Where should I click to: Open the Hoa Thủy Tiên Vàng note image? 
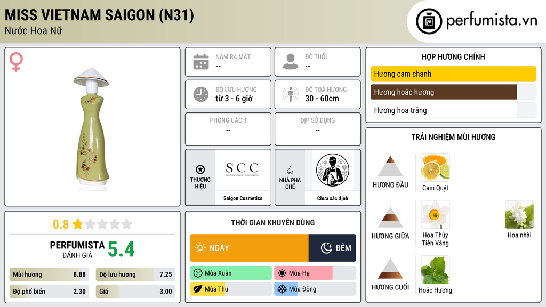(x=435, y=215)
